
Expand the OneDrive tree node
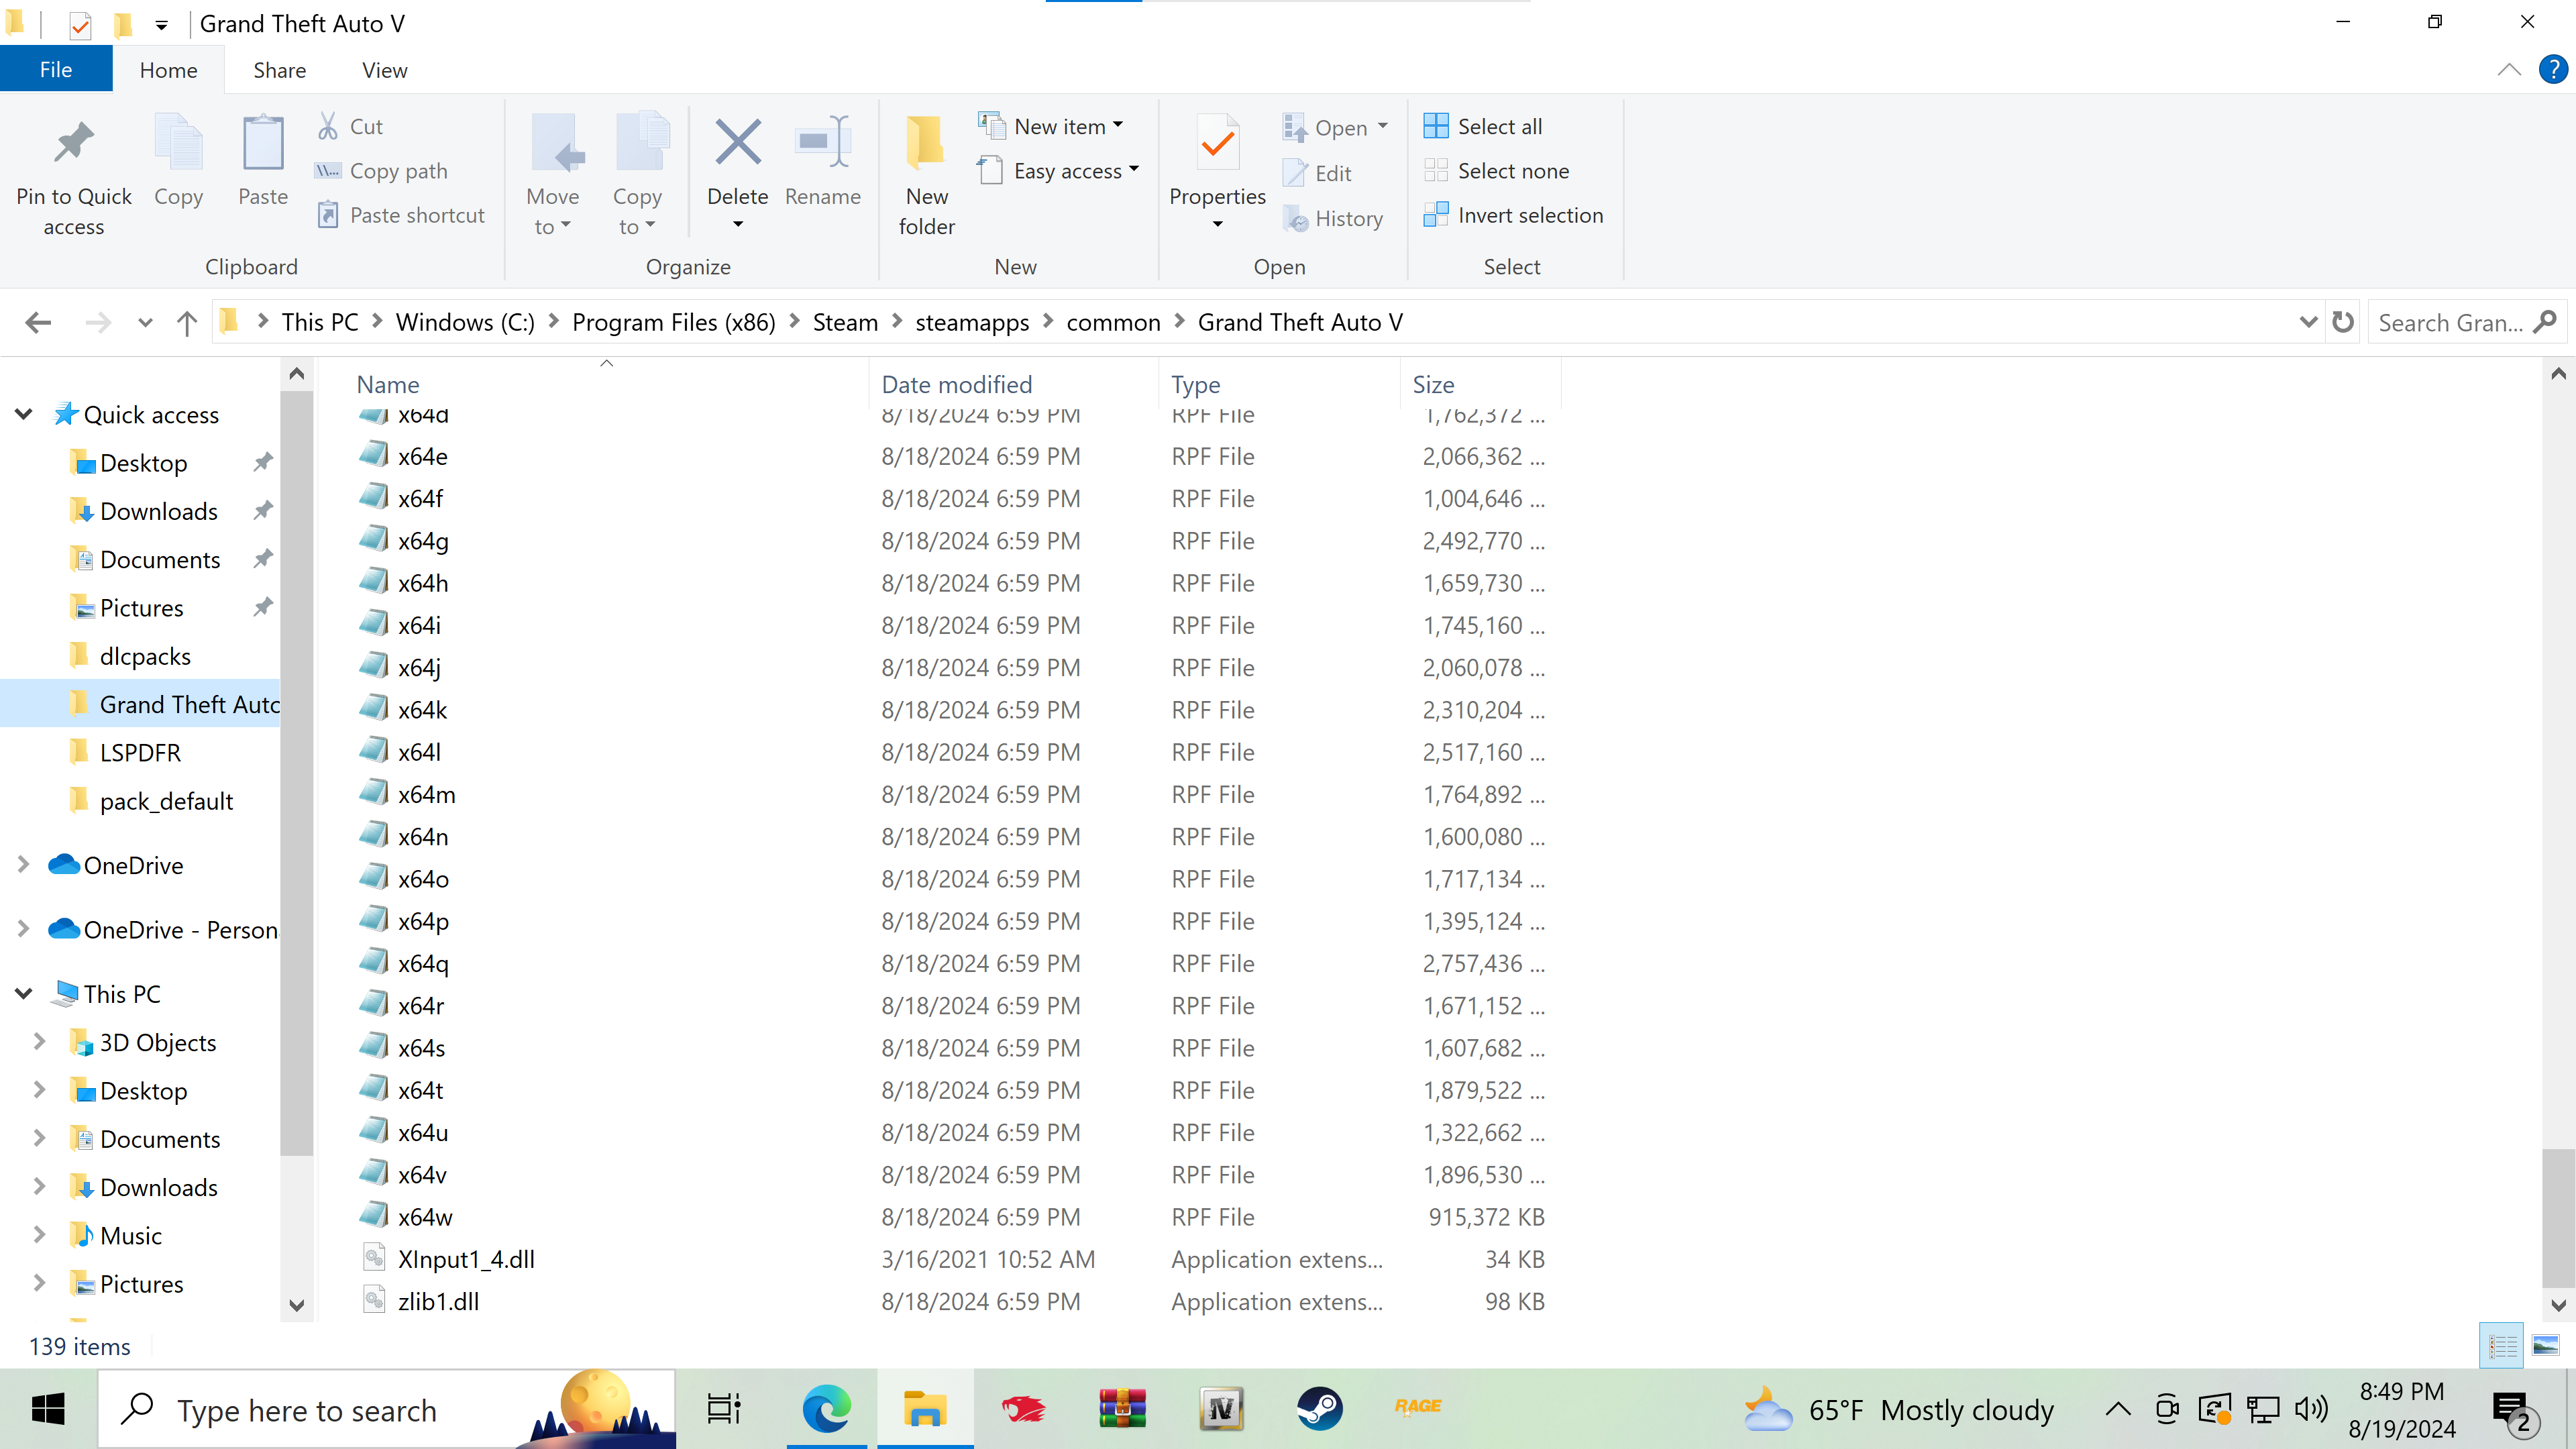coord(23,865)
